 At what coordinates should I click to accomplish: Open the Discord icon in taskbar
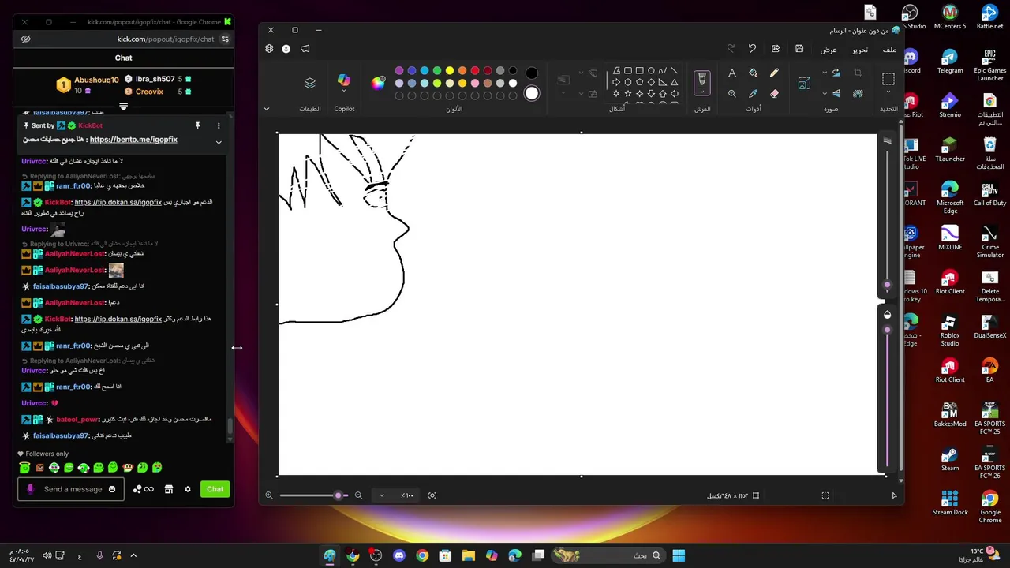click(399, 555)
